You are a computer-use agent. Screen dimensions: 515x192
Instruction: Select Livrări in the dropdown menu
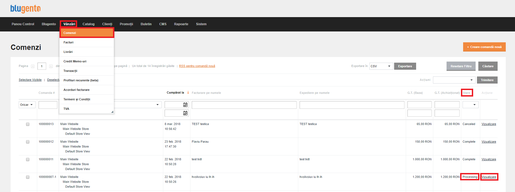tap(87, 52)
